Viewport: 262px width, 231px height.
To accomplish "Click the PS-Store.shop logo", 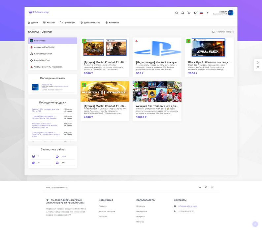I will pos(39,12).
